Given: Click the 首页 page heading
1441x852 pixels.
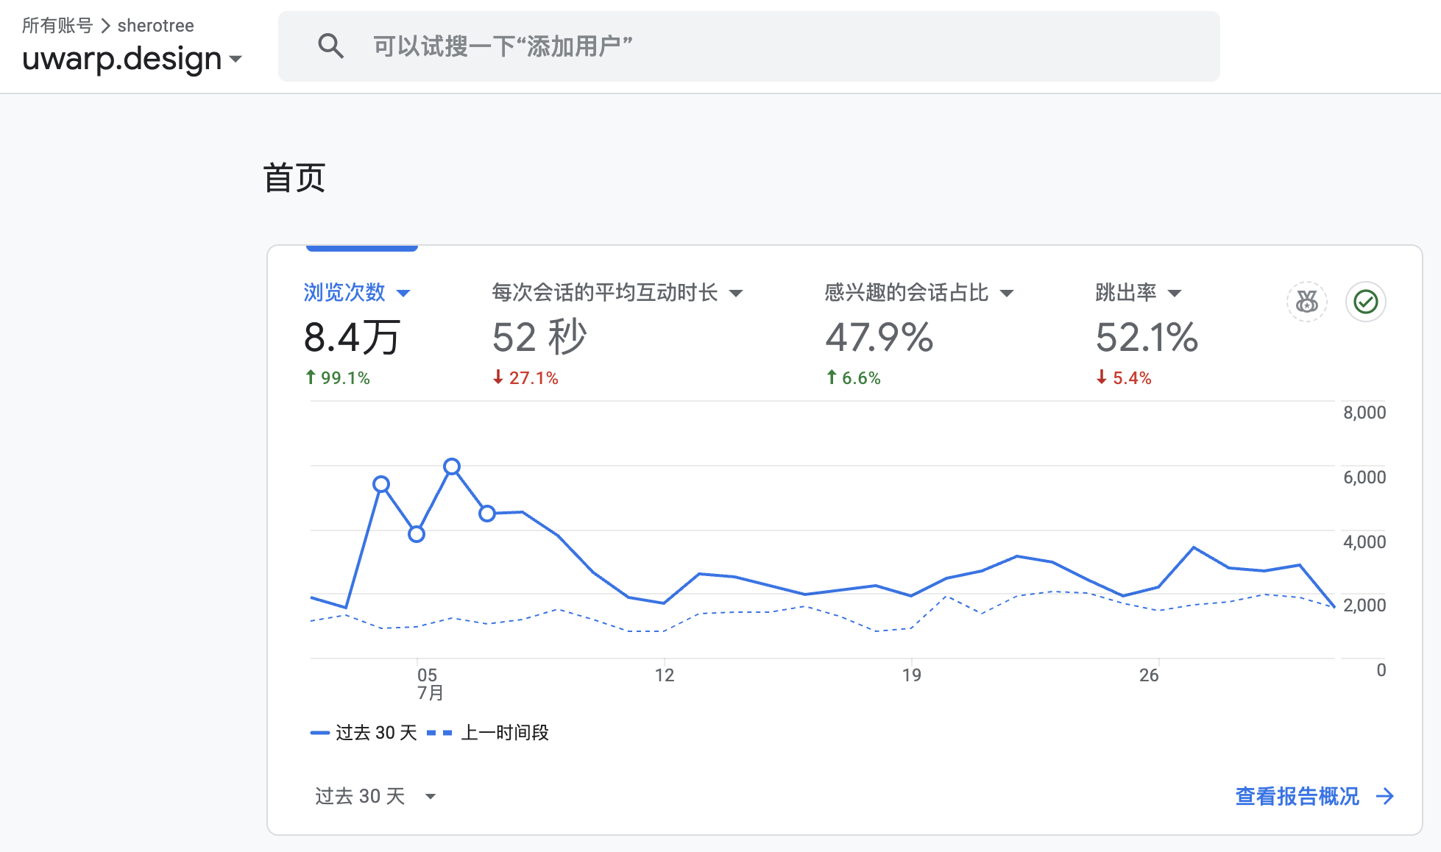Looking at the screenshot, I should pyautogui.click(x=294, y=178).
